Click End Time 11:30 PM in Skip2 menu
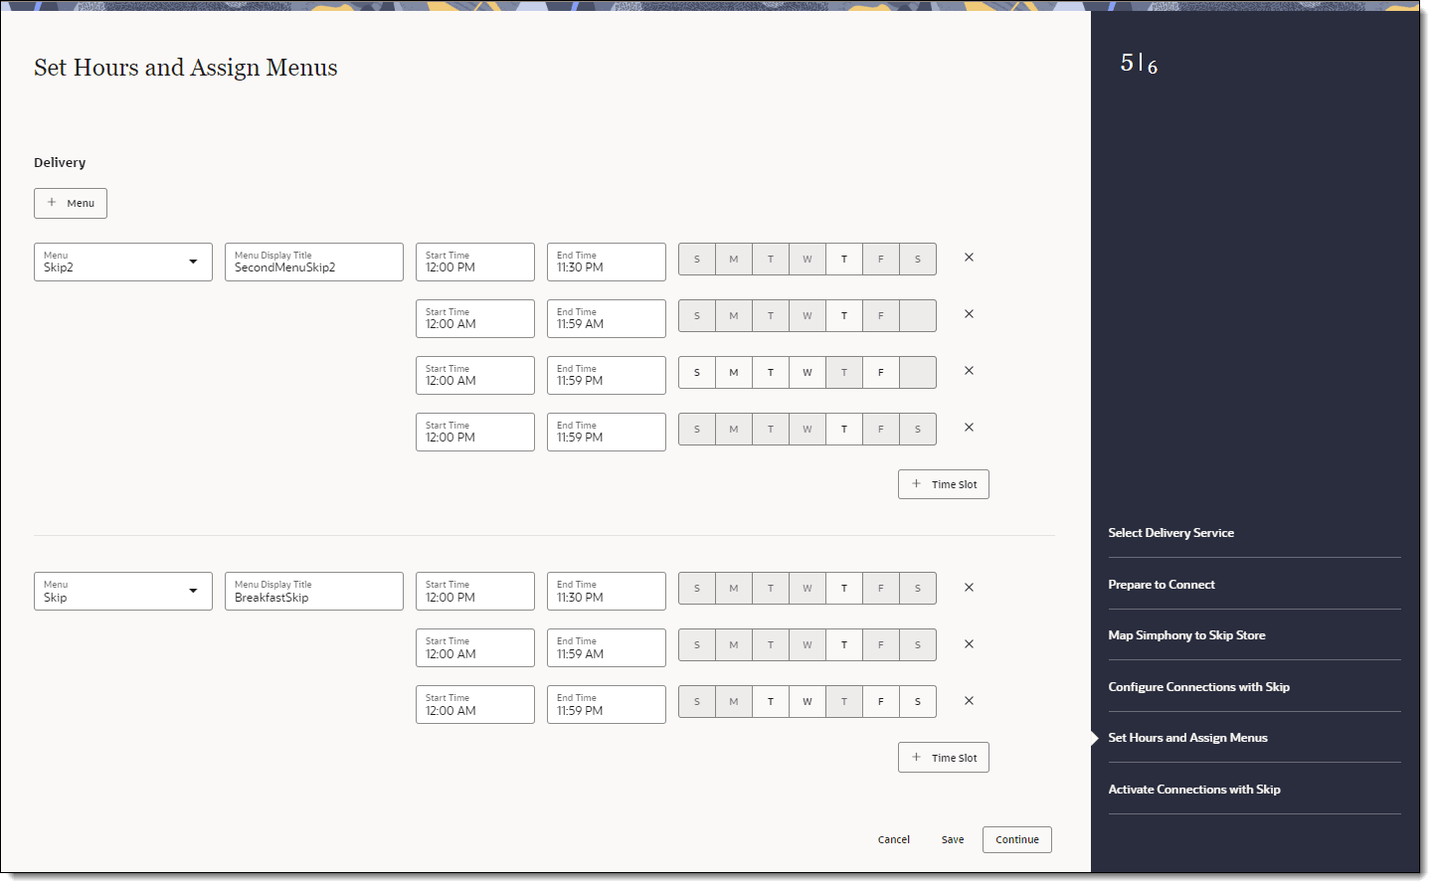The height and width of the screenshot is (888, 1435). [x=607, y=263]
